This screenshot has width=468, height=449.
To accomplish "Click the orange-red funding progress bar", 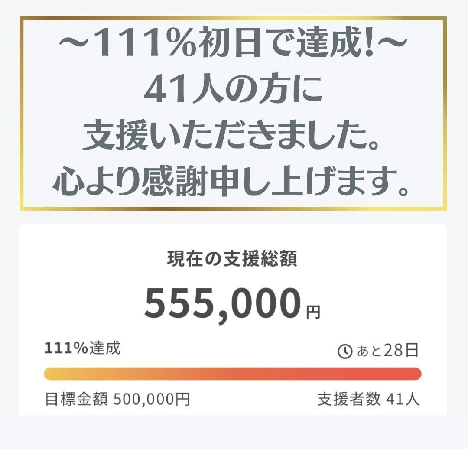I will pyautogui.click(x=233, y=374).
